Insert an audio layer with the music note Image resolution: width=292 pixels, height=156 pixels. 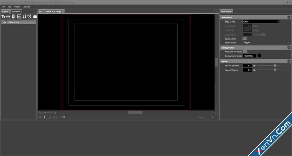[x=24, y=16]
